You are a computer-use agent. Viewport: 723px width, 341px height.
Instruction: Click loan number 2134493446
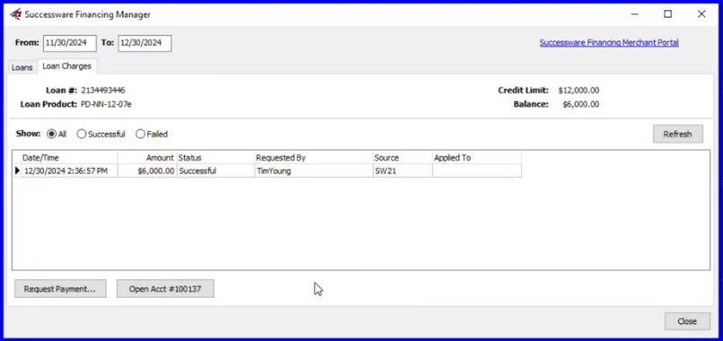[102, 91]
